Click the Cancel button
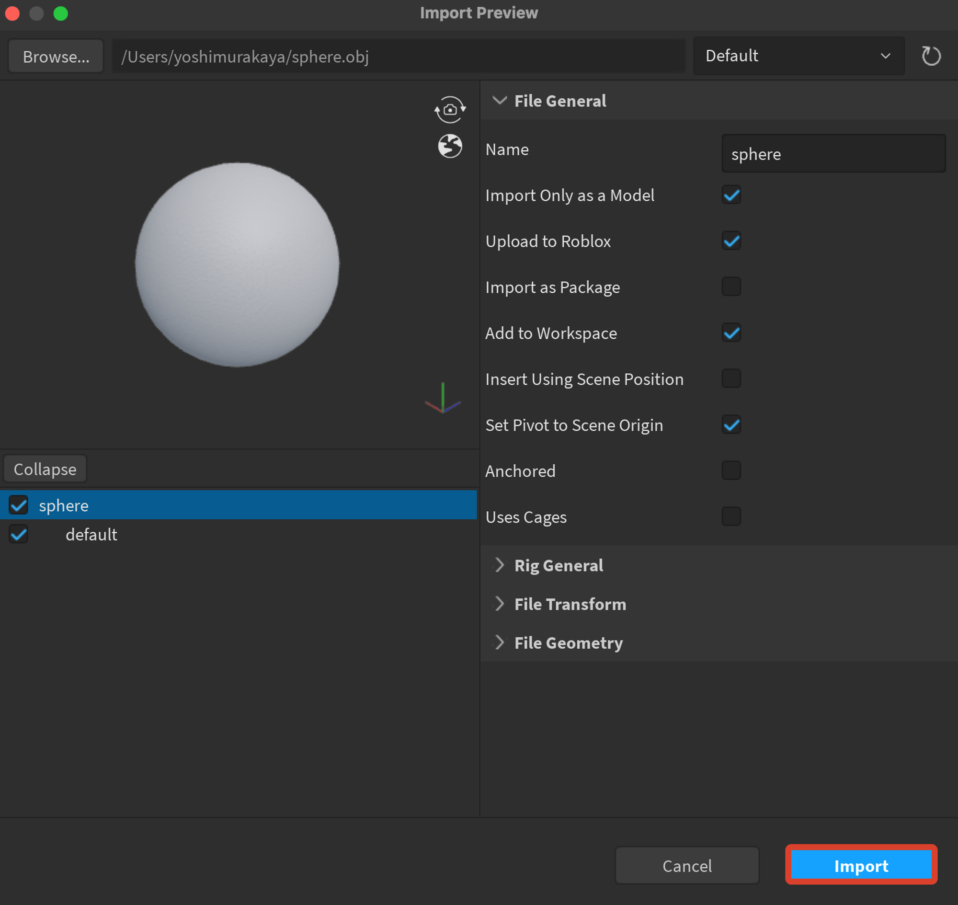958x905 pixels. click(687, 866)
